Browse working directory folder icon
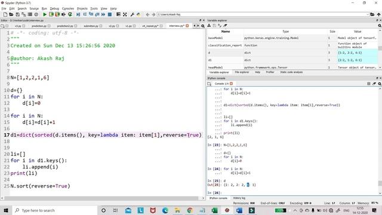The width and height of the screenshot is (382, 215). pos(372,14)
